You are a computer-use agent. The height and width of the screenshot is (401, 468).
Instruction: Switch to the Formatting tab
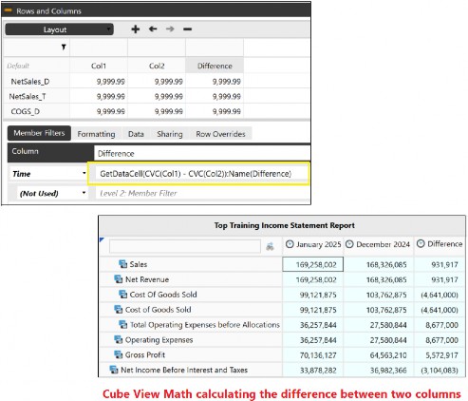[x=96, y=134]
